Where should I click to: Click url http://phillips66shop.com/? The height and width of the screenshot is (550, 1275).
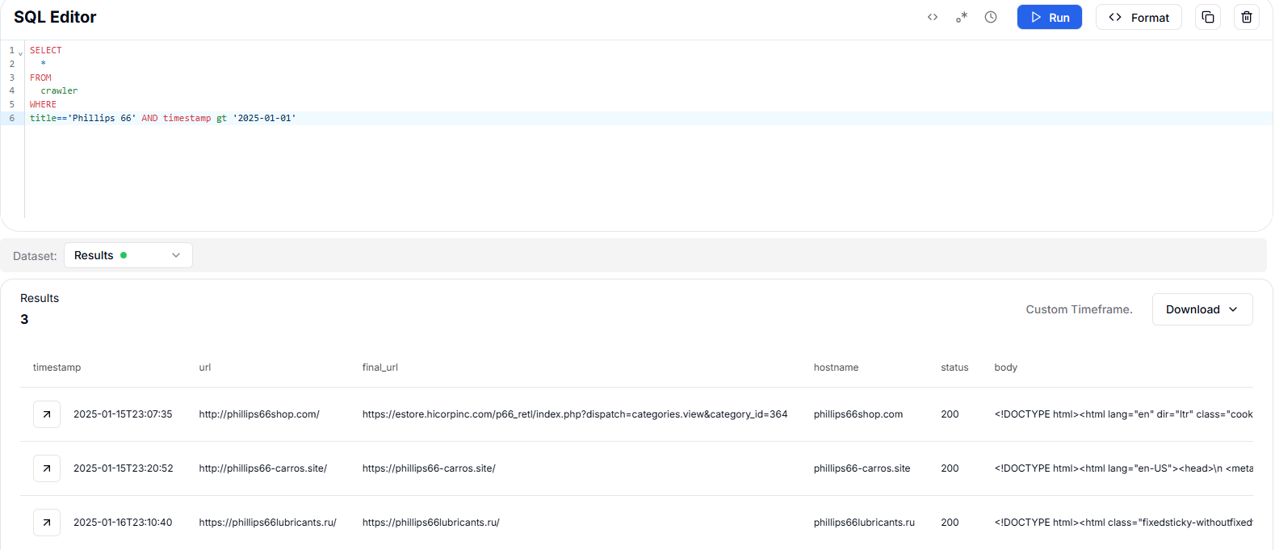pos(259,414)
